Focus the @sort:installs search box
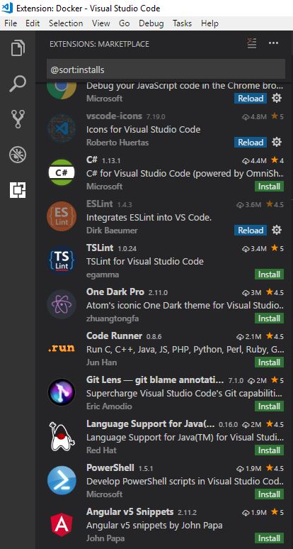 click(x=166, y=70)
